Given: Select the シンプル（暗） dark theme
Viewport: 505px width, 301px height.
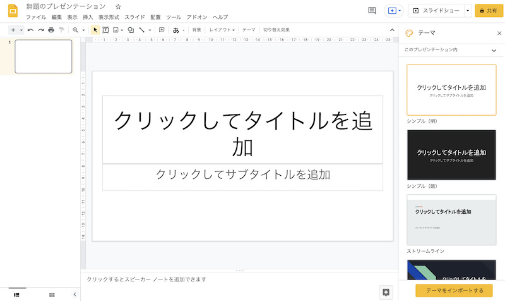Looking at the screenshot, I should 451,155.
